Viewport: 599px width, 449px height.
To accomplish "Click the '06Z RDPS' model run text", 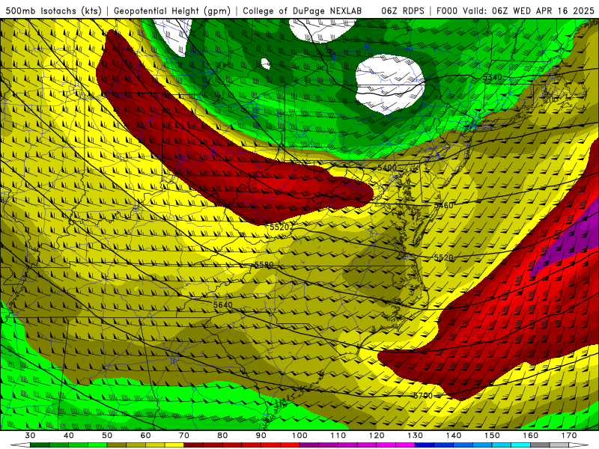I will click(x=403, y=10).
